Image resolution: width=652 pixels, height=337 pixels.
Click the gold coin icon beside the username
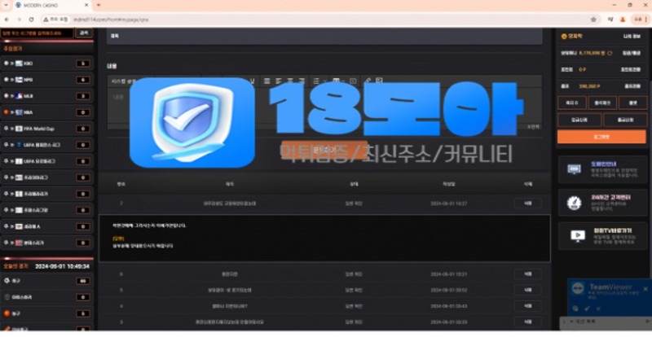[x=564, y=37]
